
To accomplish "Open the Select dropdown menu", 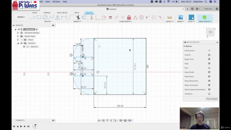I will pyautogui.click(x=191, y=22).
